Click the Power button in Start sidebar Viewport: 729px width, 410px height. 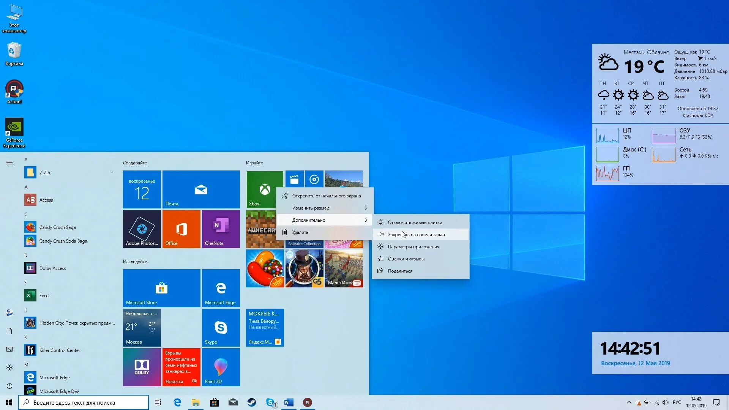point(9,386)
